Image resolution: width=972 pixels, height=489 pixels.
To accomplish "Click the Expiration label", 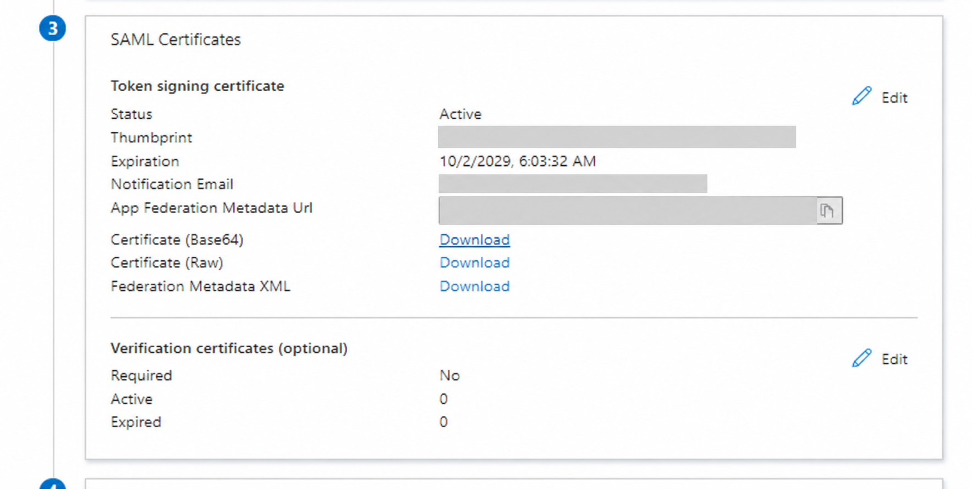I will click(145, 162).
